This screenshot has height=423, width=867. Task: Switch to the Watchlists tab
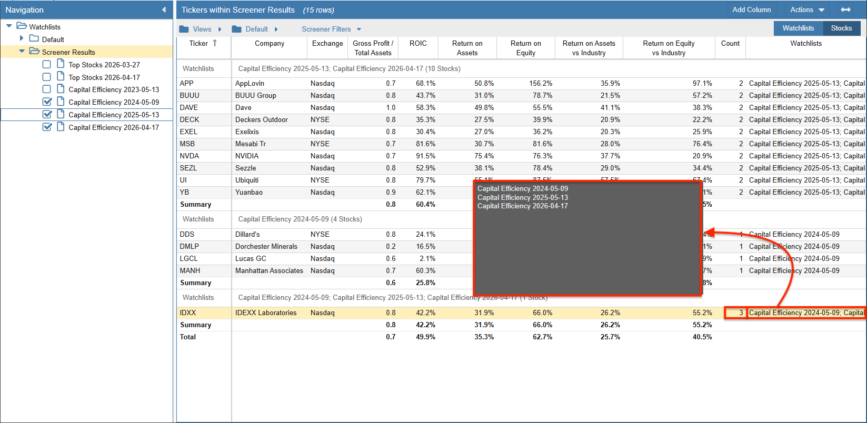pos(798,28)
